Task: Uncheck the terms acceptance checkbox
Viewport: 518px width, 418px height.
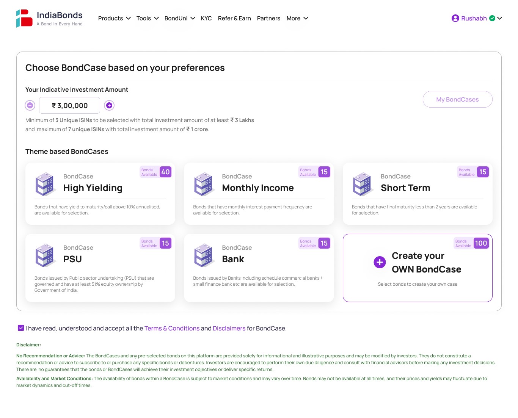Action: click(21, 328)
